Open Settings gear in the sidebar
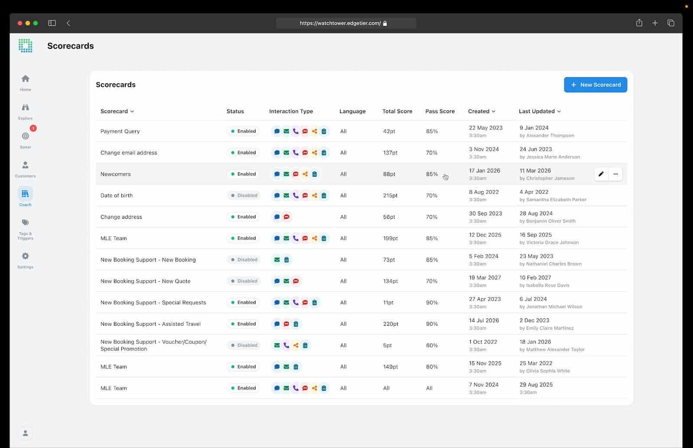Viewport: 693px width, 448px height. pos(26,256)
